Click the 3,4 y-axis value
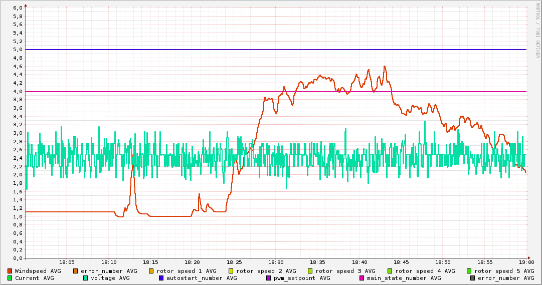The height and width of the screenshot is (285, 542). (18, 116)
